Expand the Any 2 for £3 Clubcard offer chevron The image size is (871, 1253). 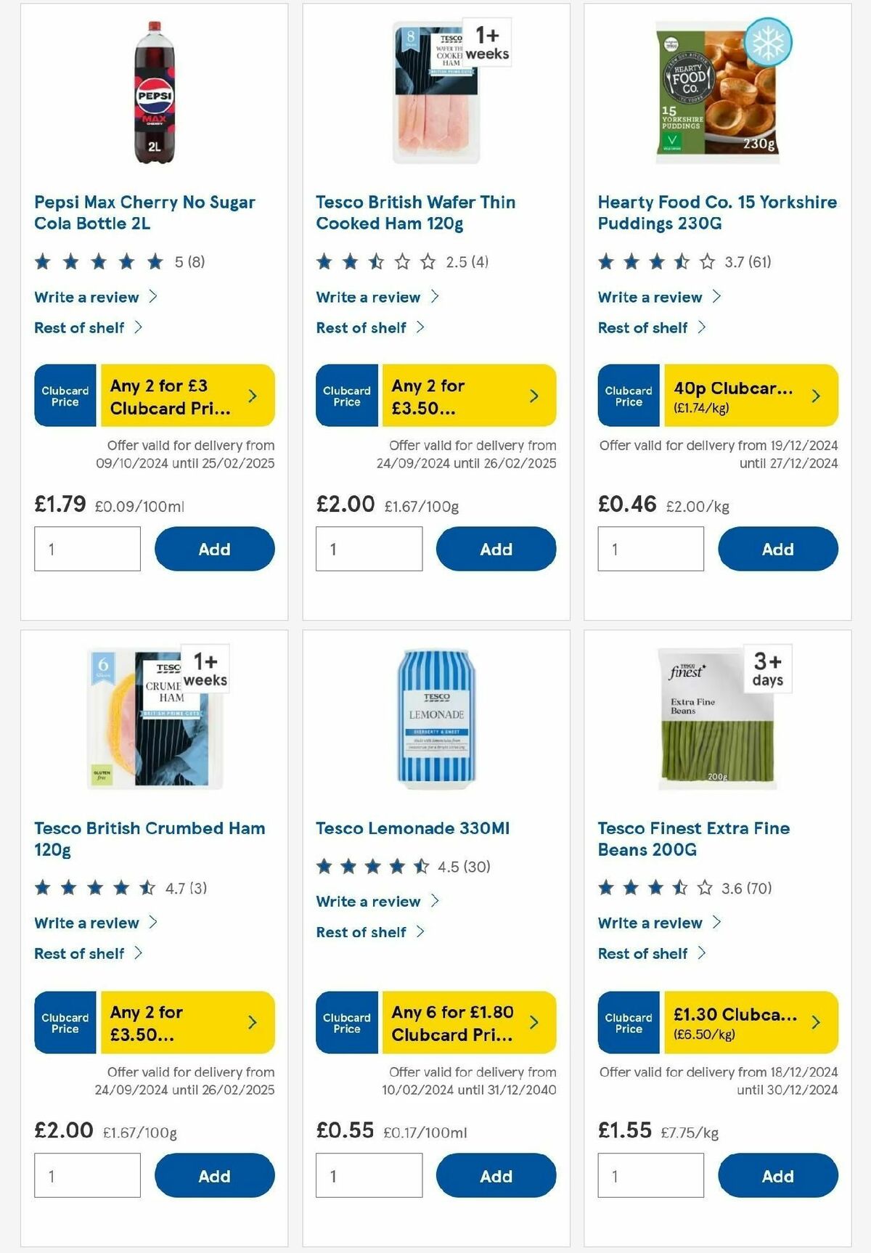click(x=252, y=395)
